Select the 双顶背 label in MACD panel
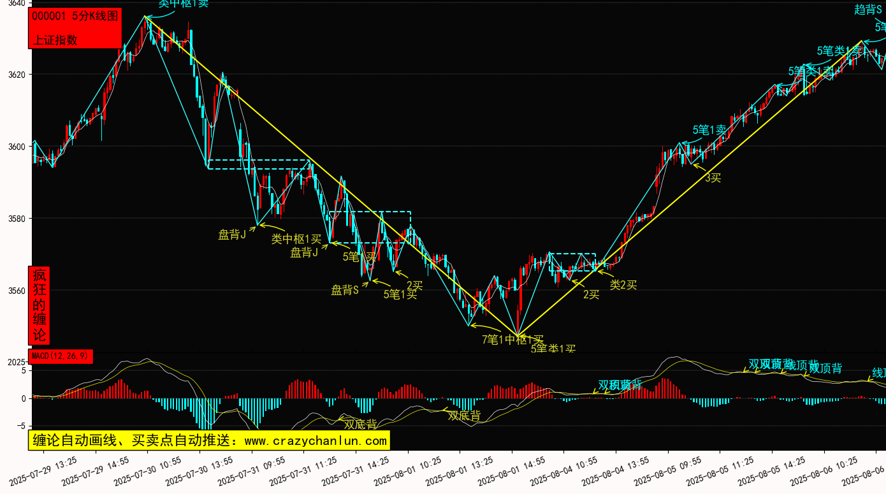This screenshot has height=494, width=886. (x=825, y=368)
